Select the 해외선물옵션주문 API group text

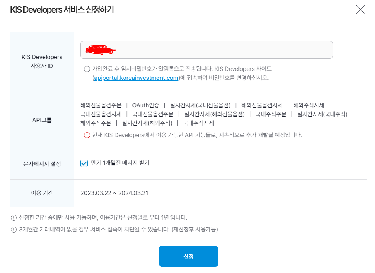(101, 105)
